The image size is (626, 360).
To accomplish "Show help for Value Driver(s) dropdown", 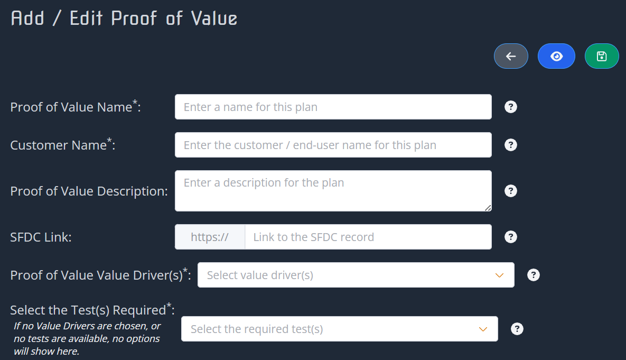I will click(x=534, y=275).
